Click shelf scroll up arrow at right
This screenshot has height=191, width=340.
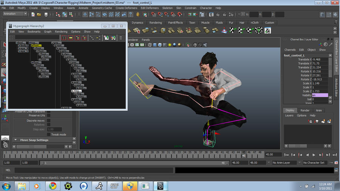coord(335,28)
